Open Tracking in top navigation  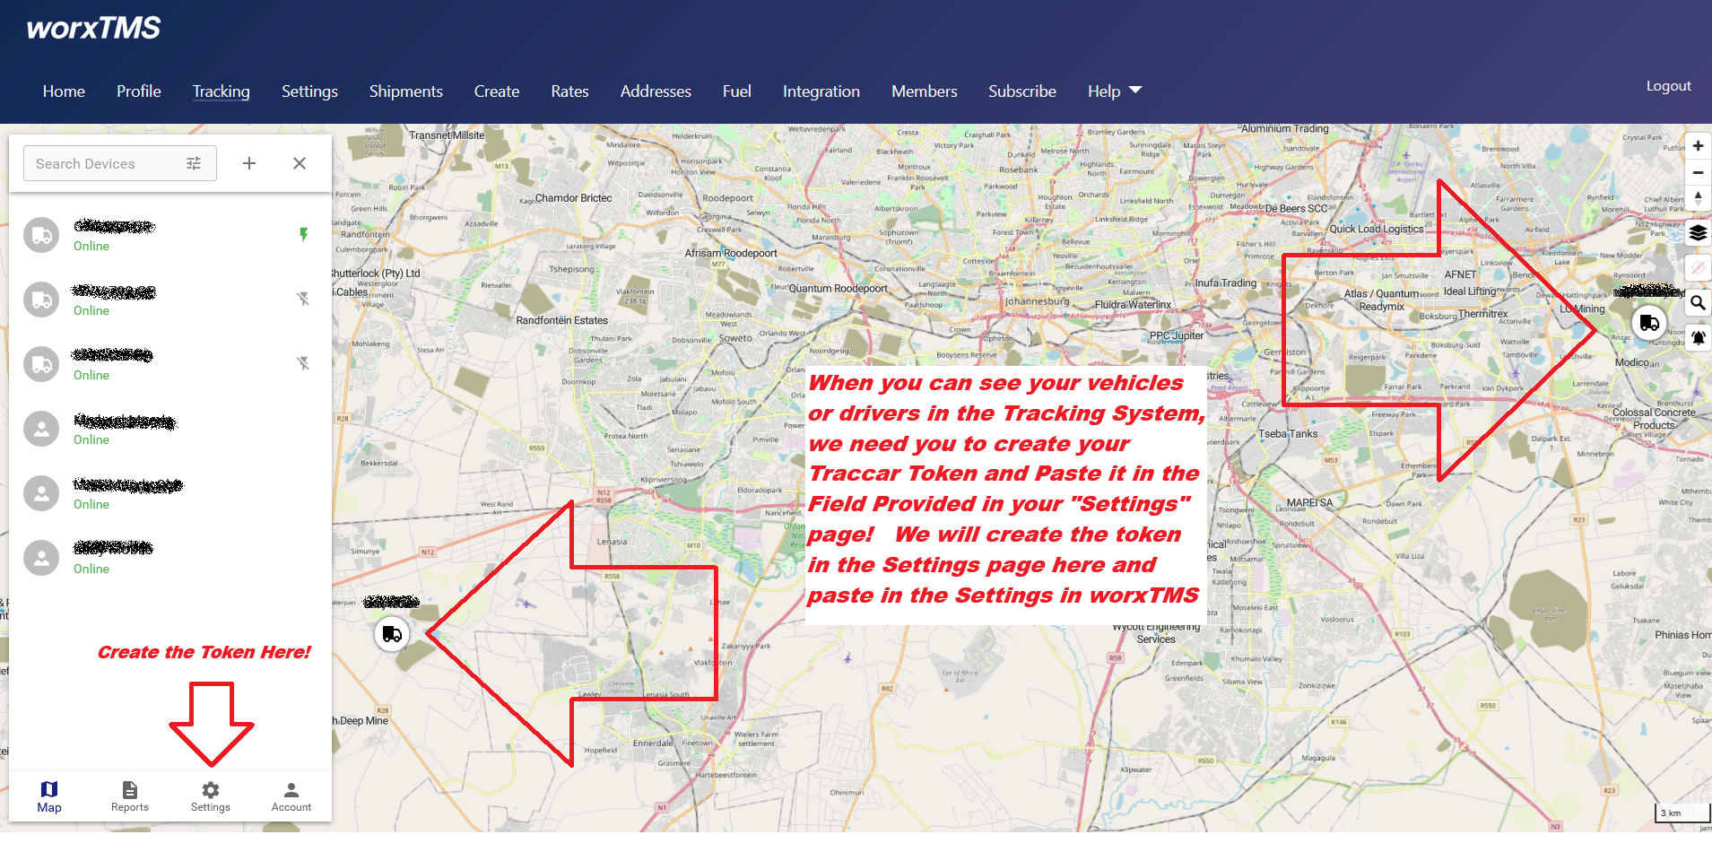coord(222,91)
